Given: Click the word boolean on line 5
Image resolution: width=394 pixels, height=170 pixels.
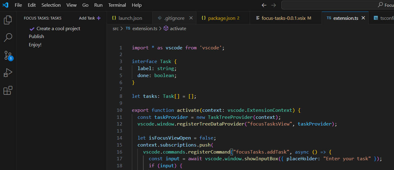Looking at the screenshot, I should (x=164, y=75).
